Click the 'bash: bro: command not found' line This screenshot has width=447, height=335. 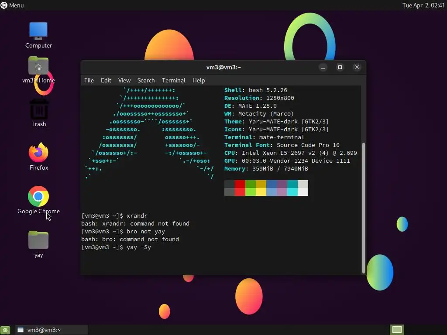[x=130, y=239]
